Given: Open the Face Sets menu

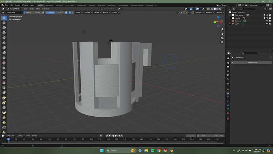Looking at the screenshot, I should (x=46, y=9).
